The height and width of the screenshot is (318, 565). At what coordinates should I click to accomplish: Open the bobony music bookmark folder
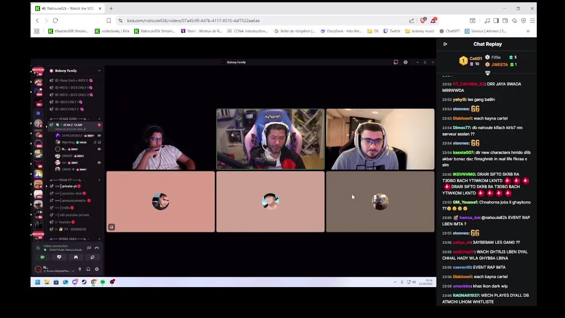pyautogui.click(x=420, y=31)
